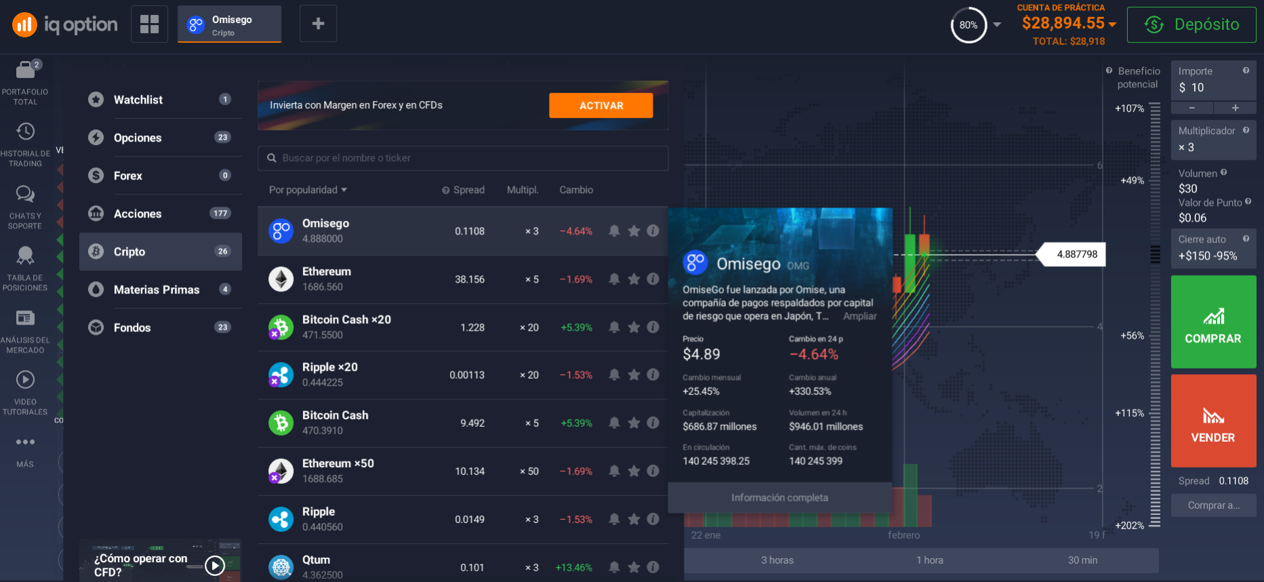The image size is (1264, 582).
Task: Select the Materias Primas category
Action: 161,289
